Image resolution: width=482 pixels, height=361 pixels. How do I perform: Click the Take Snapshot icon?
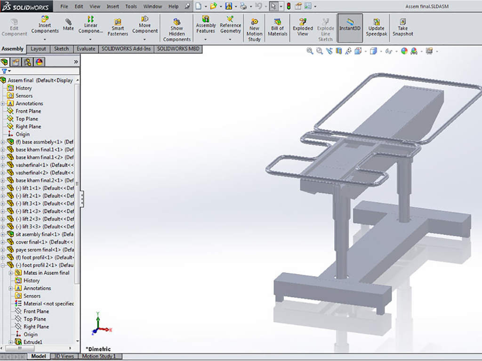pyautogui.click(x=403, y=27)
